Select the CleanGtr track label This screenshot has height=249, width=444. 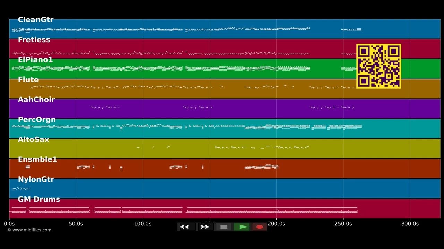tap(35, 20)
